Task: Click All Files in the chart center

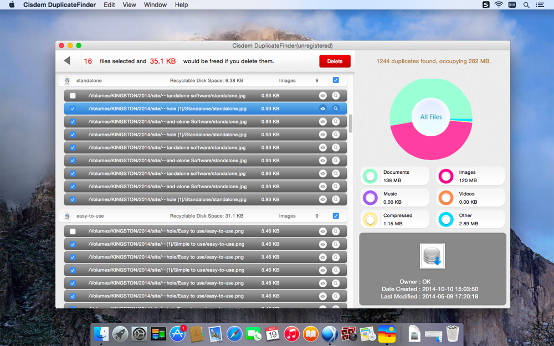Action: [431, 117]
